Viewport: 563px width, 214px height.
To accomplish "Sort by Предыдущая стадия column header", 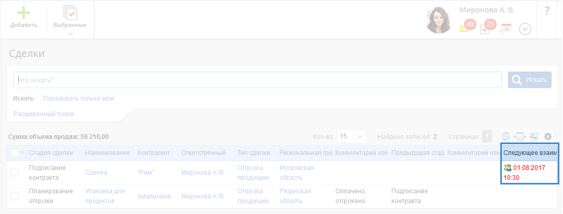I will [418, 153].
